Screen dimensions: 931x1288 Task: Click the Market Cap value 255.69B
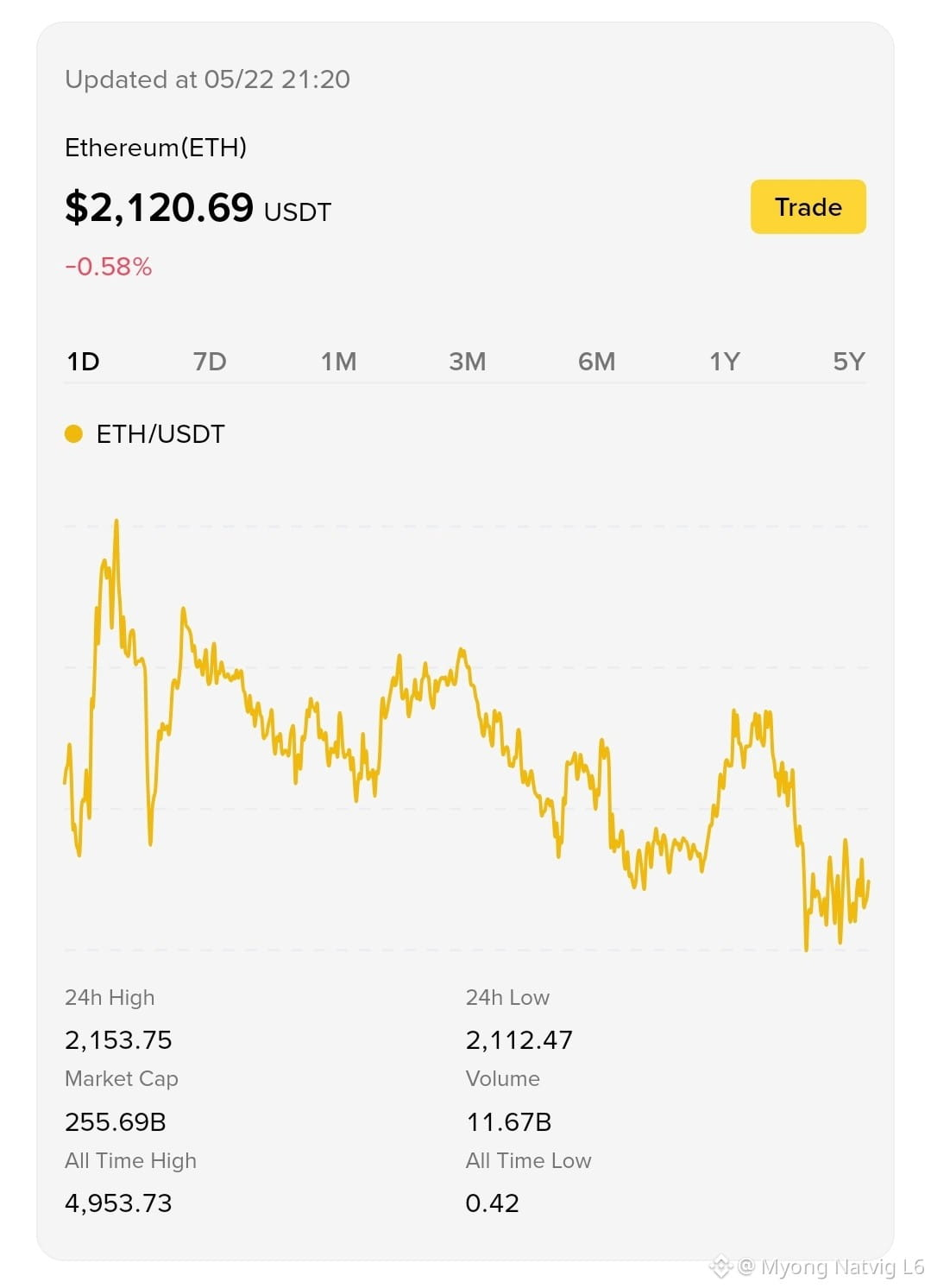[x=116, y=1121]
